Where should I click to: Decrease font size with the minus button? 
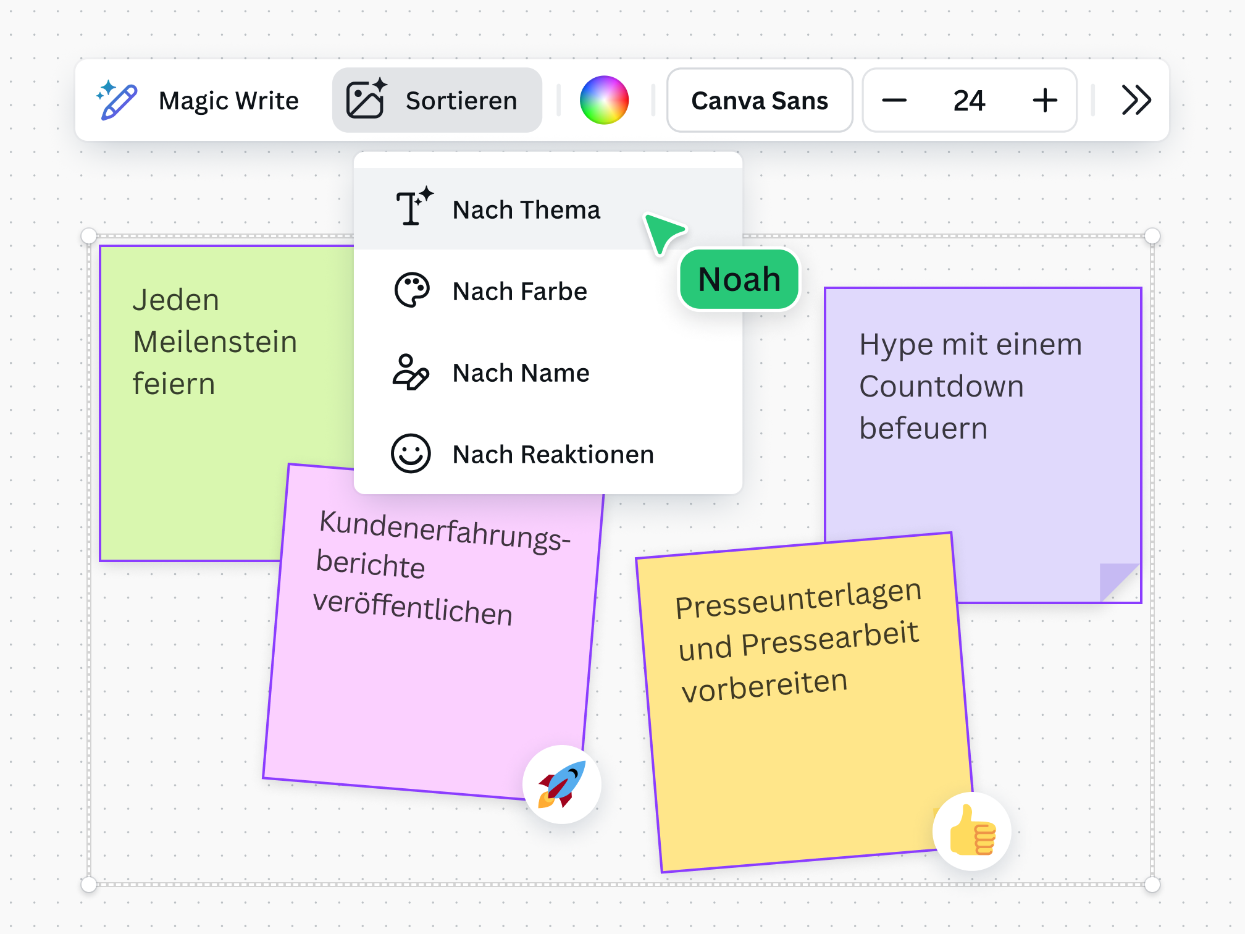coord(895,100)
